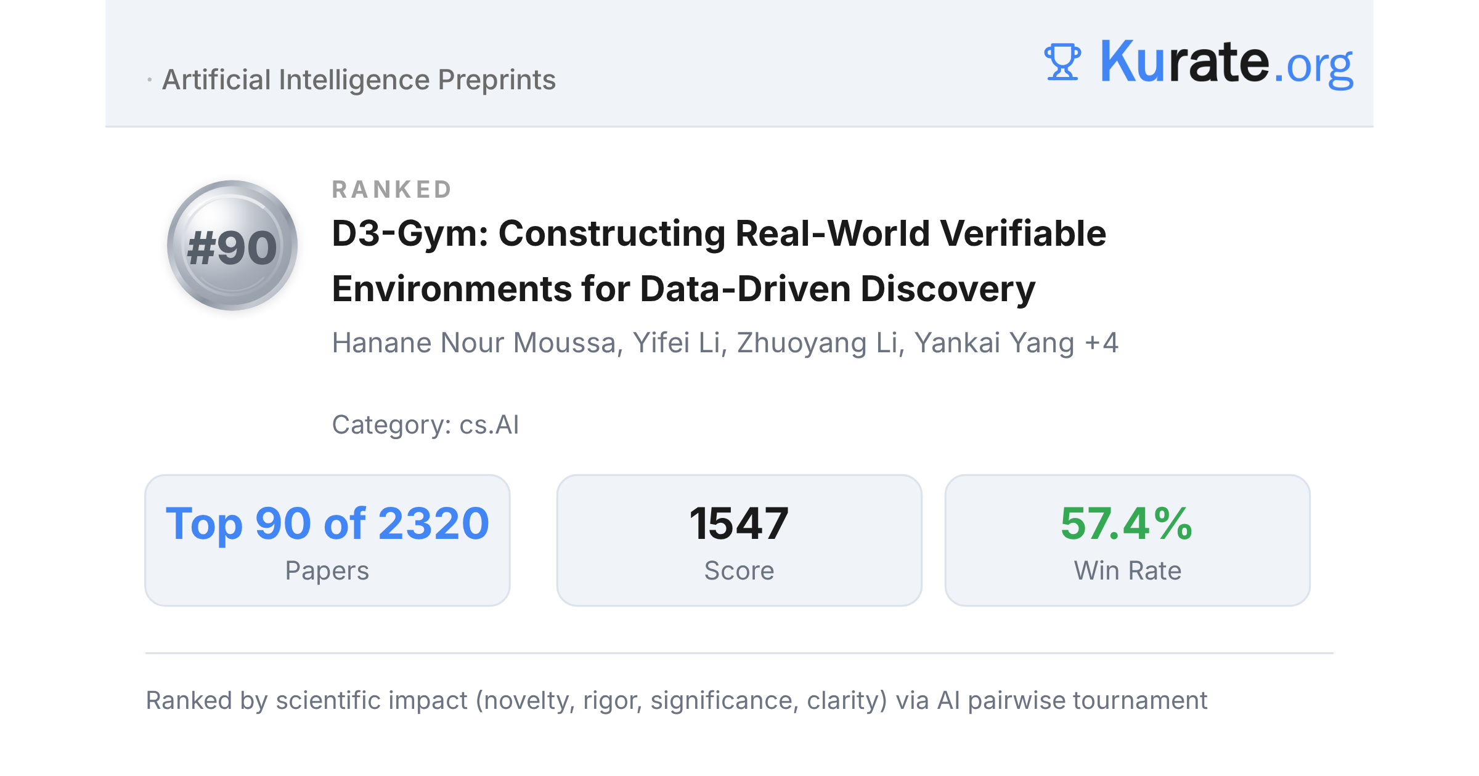Click the 'Papers' caption under Top 90
The image size is (1479, 776).
327,571
